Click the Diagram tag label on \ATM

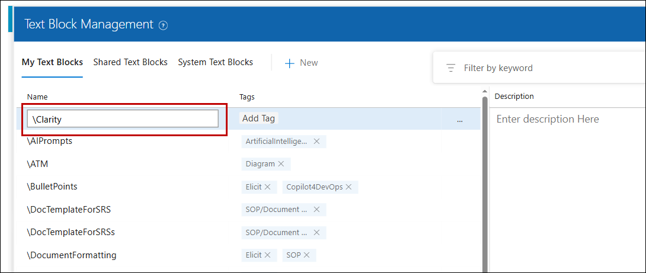click(260, 164)
